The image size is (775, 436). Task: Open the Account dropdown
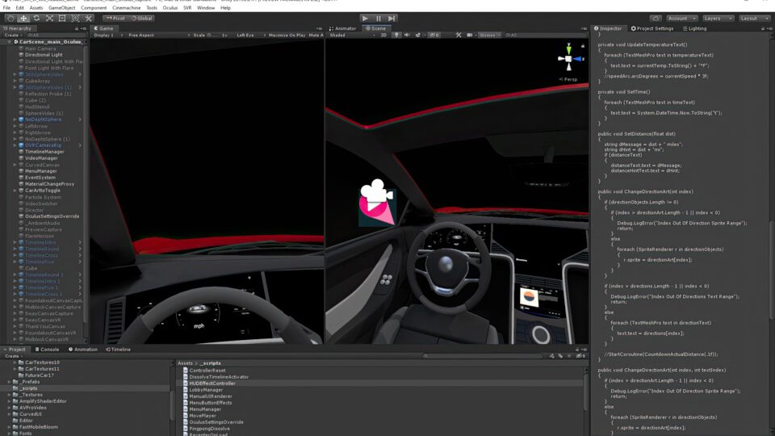681,19
